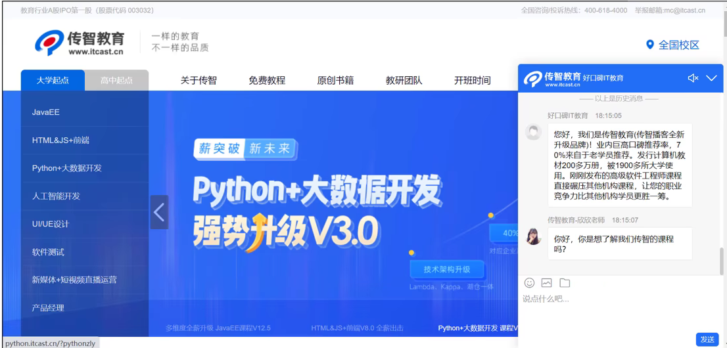
Task: Click the chat message scrollbar
Action: 721,261
